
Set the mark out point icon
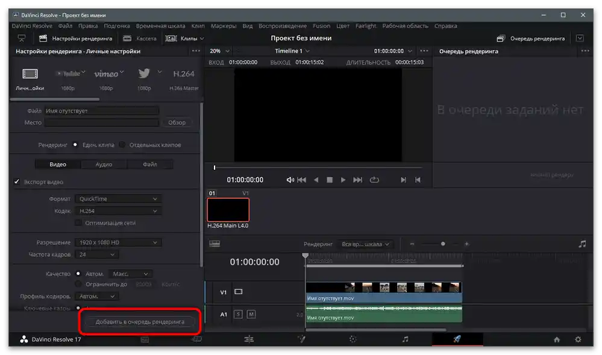point(418,180)
